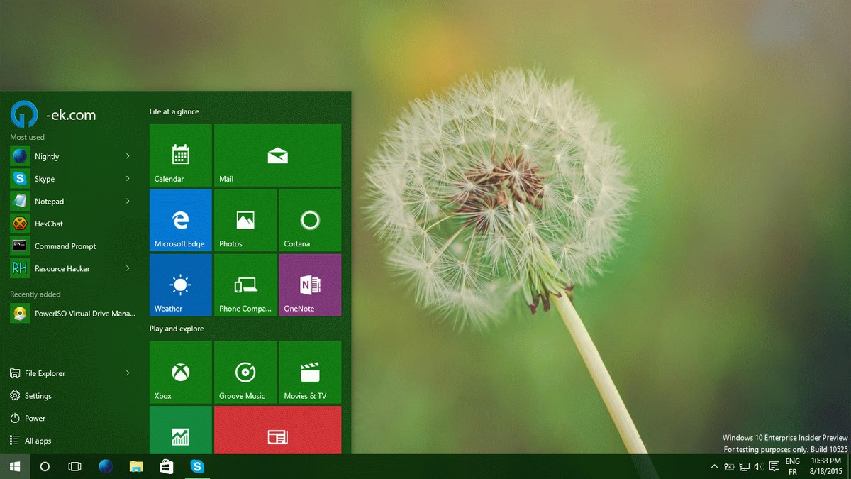Viewport: 851px width, 479px height.
Task: Open the OneNote tile
Action: coord(310,285)
